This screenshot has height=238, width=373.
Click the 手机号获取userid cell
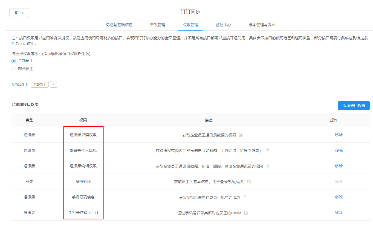click(83, 213)
